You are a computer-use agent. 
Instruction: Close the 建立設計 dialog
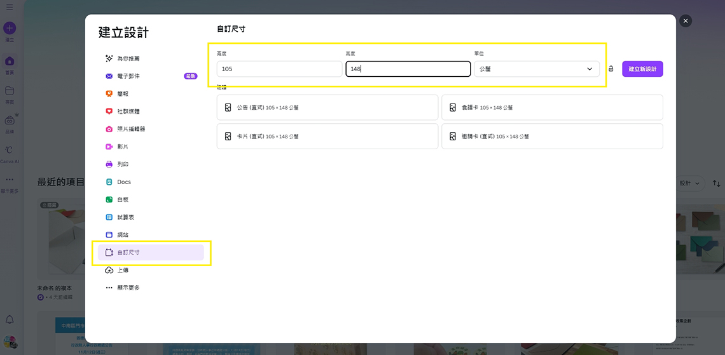point(685,21)
